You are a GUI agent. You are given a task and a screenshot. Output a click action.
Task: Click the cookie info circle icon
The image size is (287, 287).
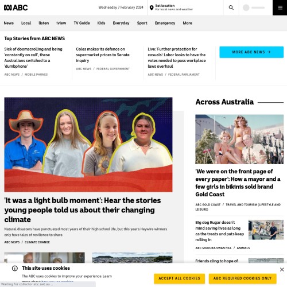pyautogui.click(x=15, y=269)
